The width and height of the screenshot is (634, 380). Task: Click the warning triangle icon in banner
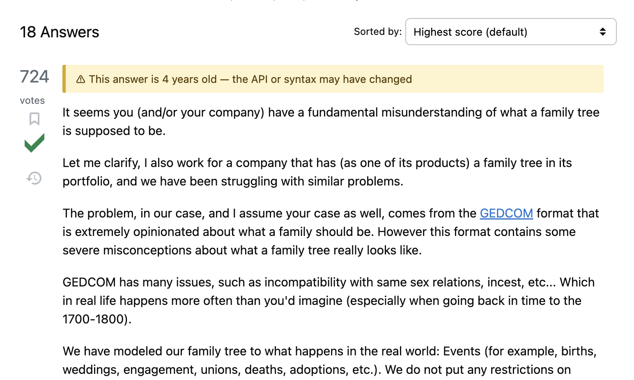tap(81, 79)
